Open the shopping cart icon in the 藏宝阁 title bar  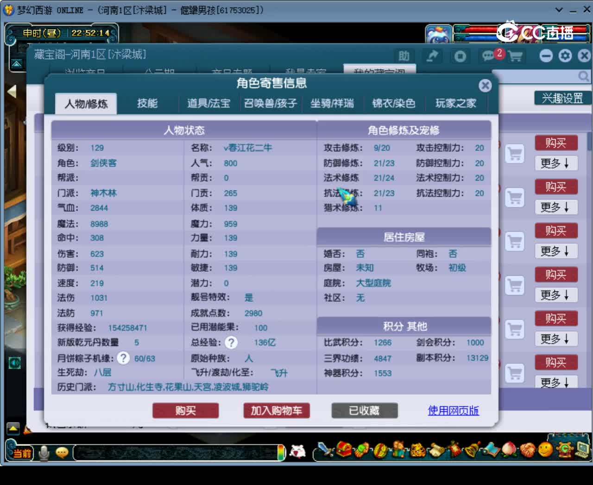515,56
